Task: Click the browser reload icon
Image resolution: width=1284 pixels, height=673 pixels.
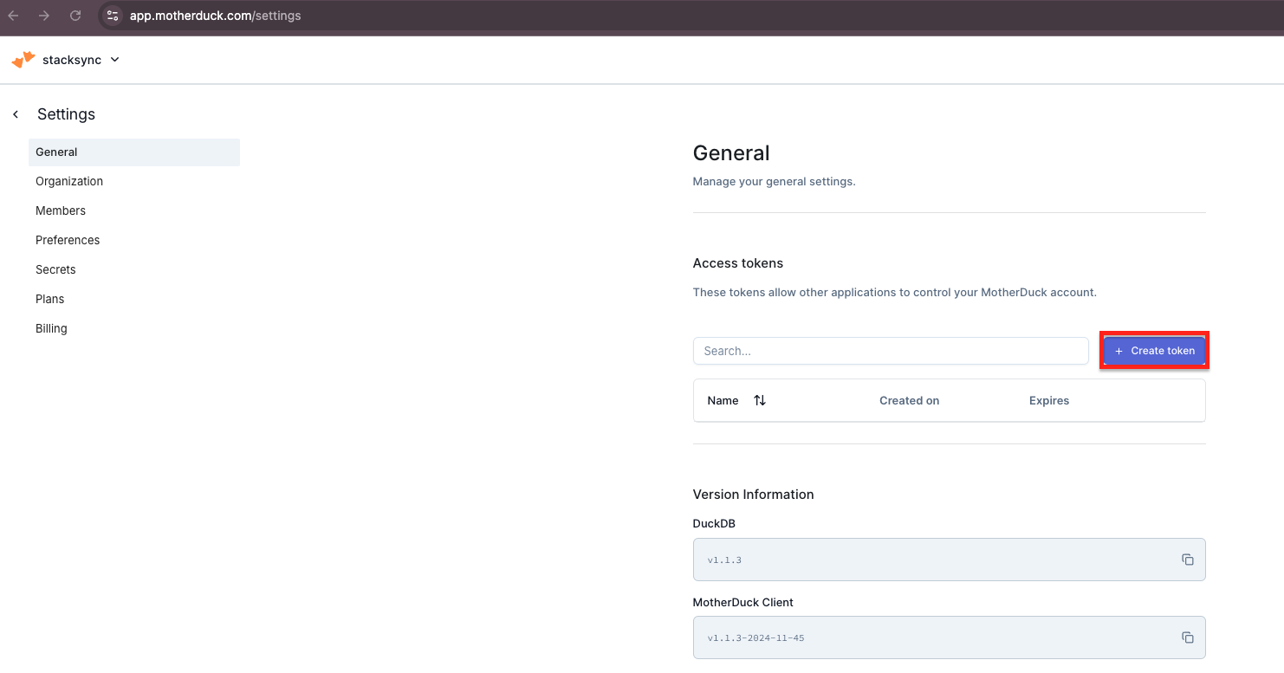Action: pyautogui.click(x=75, y=16)
